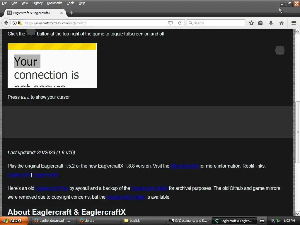Image resolution: width=300 pixels, height=225 pixels.
Task: Open the EaglercraftX Github link
Action: click(x=126, y=197)
